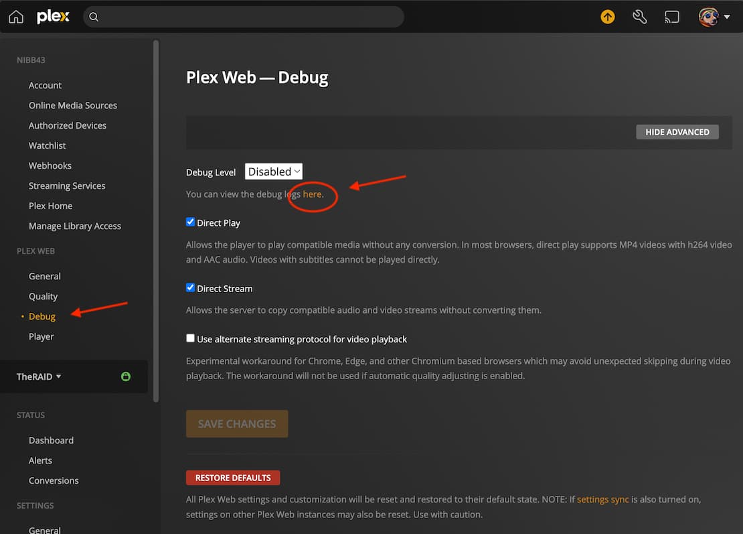This screenshot has height=534, width=743.
Task: Open the update available arrow icon
Action: pyautogui.click(x=608, y=17)
